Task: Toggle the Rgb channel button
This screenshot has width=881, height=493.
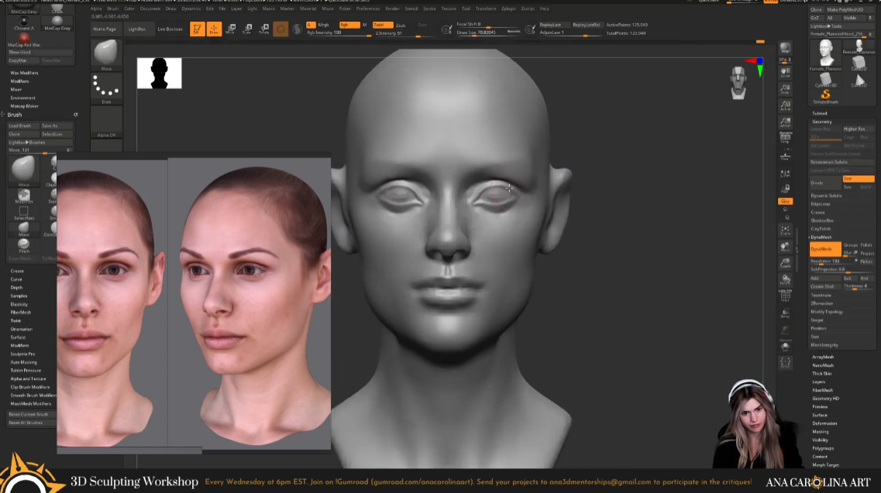Action: (x=349, y=25)
